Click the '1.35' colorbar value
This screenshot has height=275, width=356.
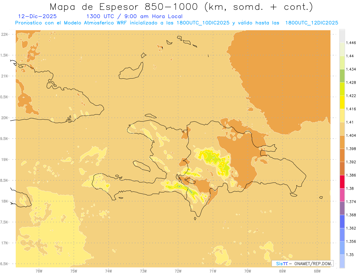coord(350,255)
